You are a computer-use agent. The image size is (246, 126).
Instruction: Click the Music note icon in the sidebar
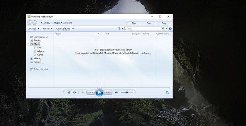point(31,44)
